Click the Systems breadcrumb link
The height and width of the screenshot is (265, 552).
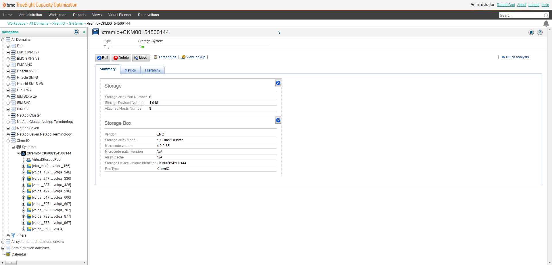(x=76, y=24)
